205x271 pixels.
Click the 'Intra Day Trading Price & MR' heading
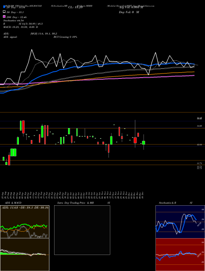[x=75, y=203]
